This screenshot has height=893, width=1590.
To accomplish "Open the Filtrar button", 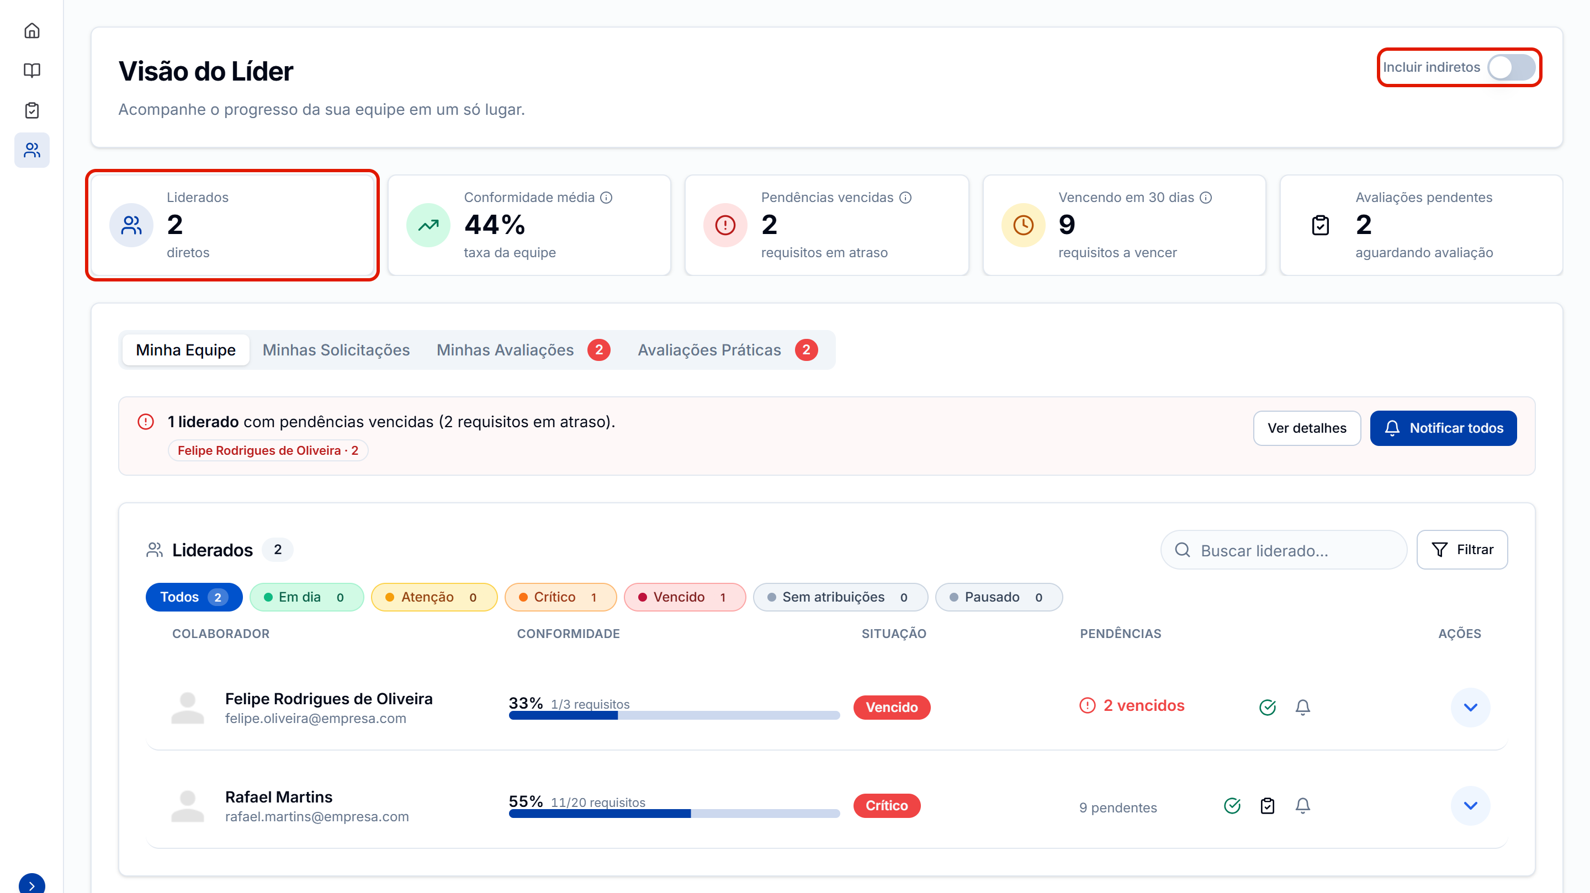I will point(1461,549).
